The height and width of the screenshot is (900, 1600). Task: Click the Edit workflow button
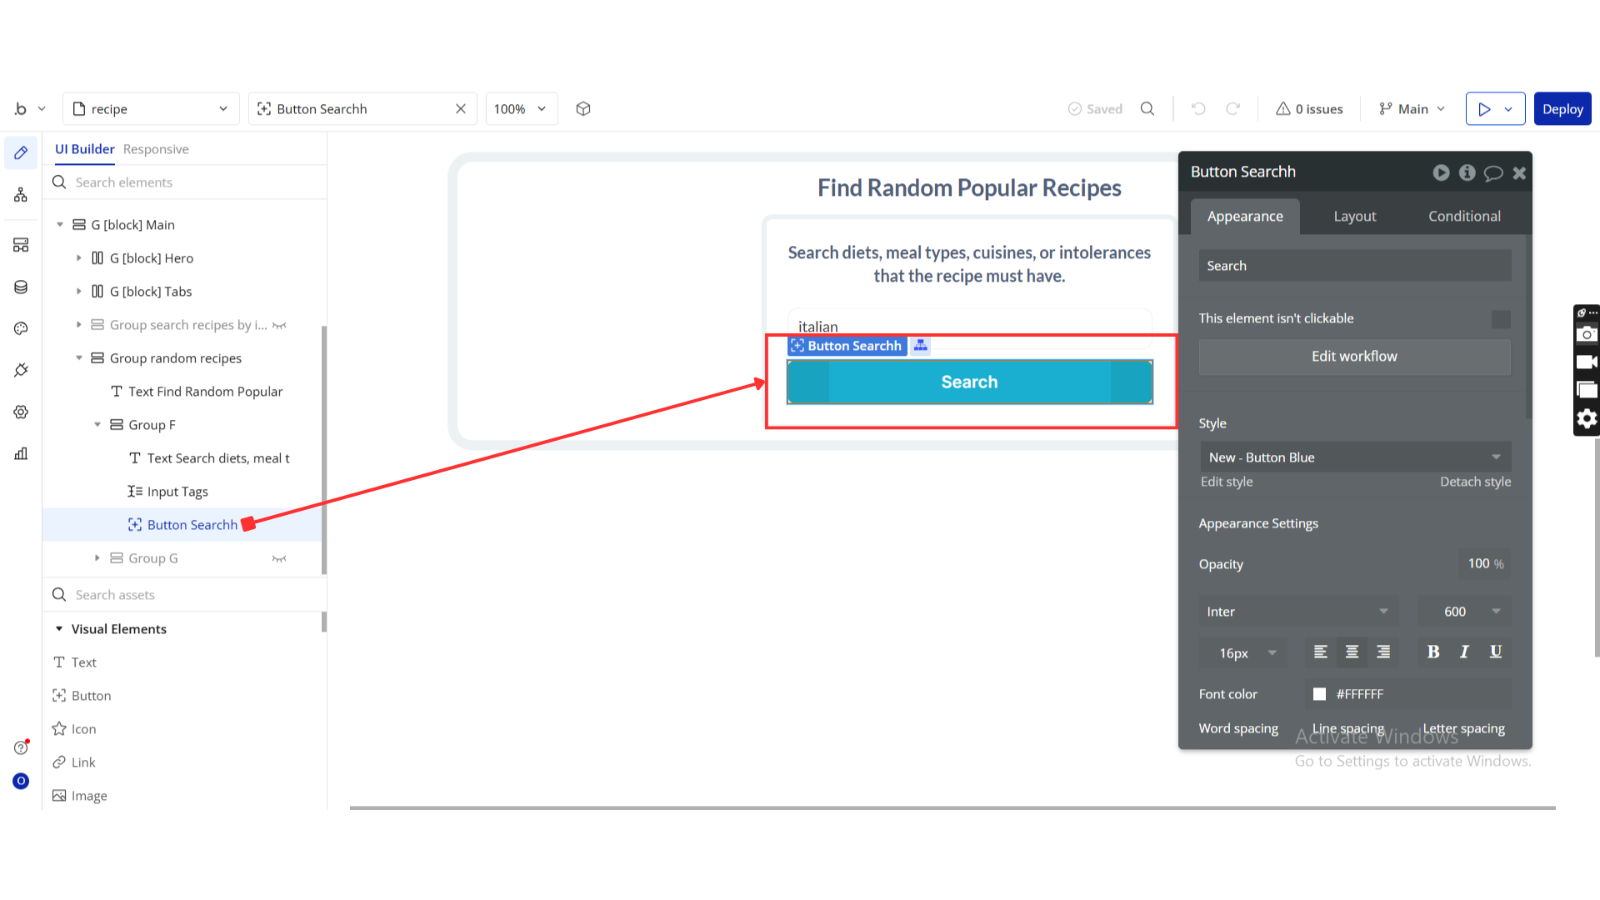tap(1354, 357)
